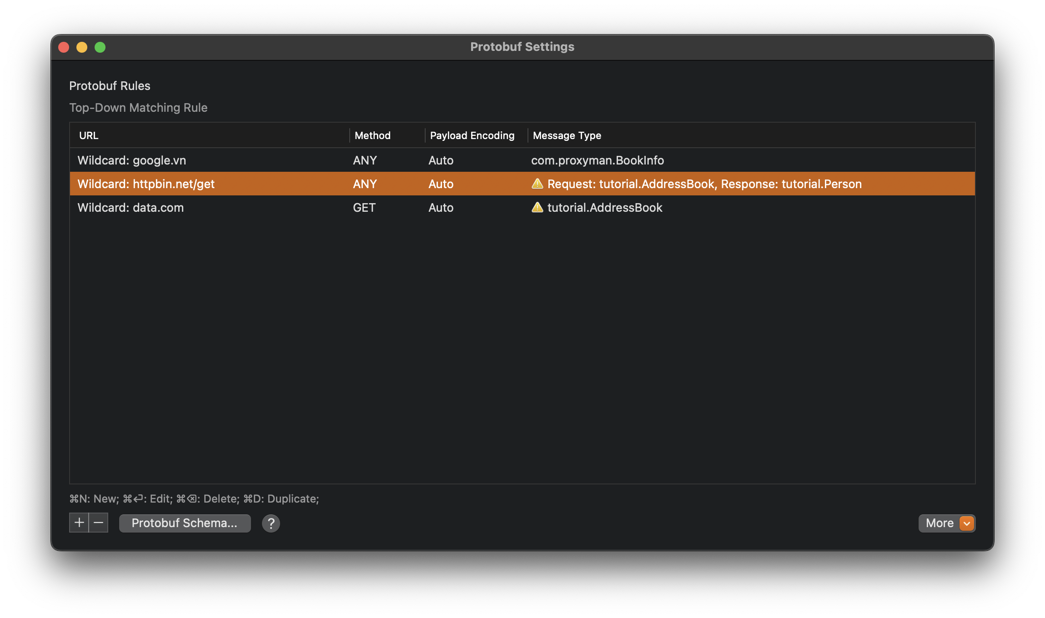This screenshot has height=618, width=1045.
Task: Click warning icon on the httpbin.net/get rule
Action: pyautogui.click(x=538, y=184)
